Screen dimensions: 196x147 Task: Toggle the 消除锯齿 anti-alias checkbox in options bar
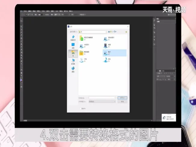point(44,15)
